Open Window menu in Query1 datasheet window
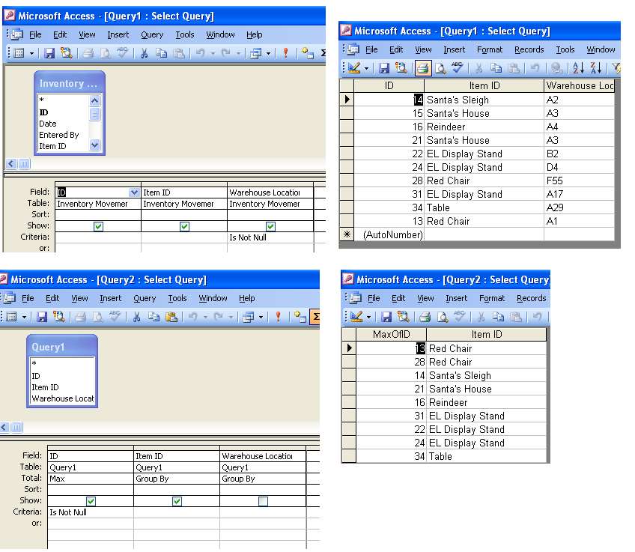 click(x=601, y=49)
